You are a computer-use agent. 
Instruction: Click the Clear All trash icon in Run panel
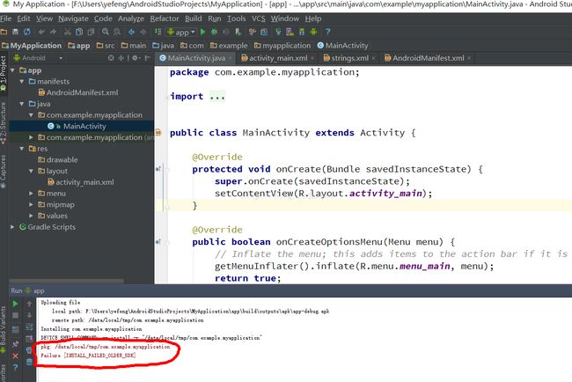pyautogui.click(x=29, y=362)
